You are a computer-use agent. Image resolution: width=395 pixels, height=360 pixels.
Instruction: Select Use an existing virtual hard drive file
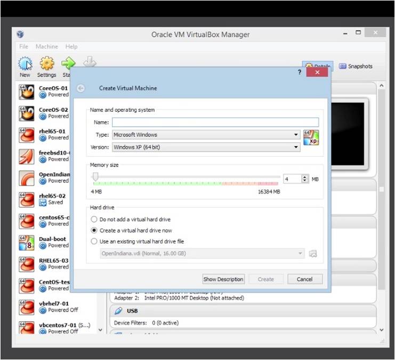[94, 241]
